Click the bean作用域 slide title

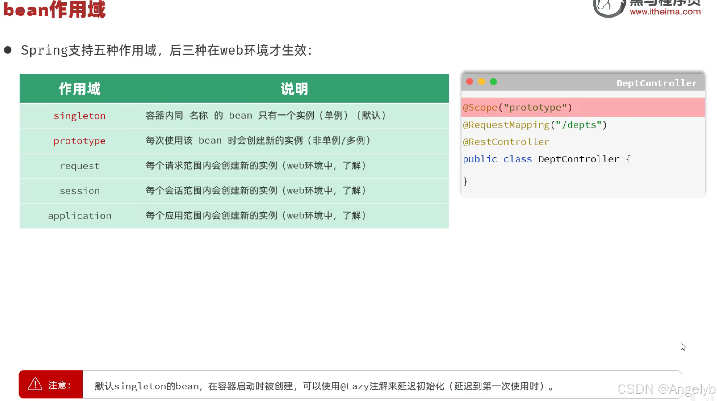55,9
